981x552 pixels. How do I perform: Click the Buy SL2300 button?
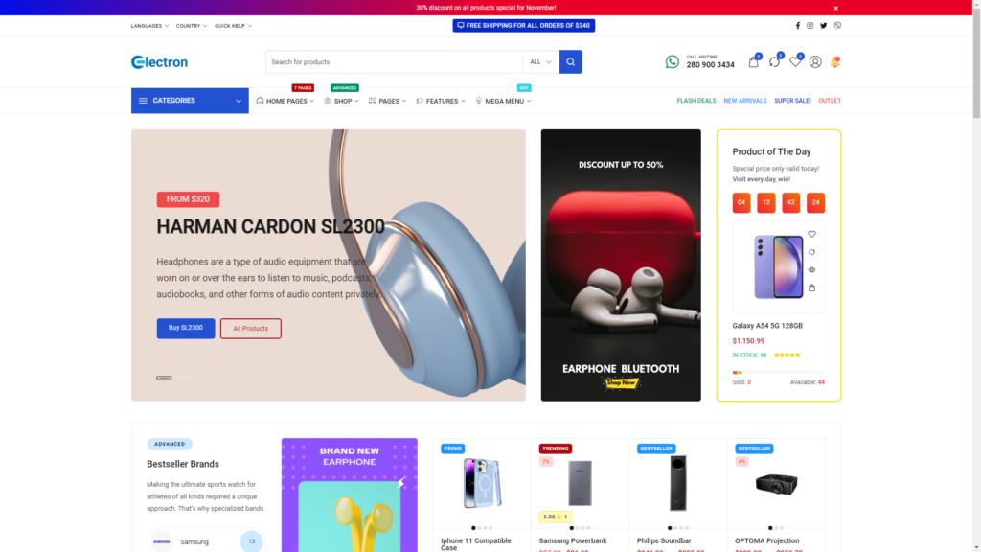(186, 328)
